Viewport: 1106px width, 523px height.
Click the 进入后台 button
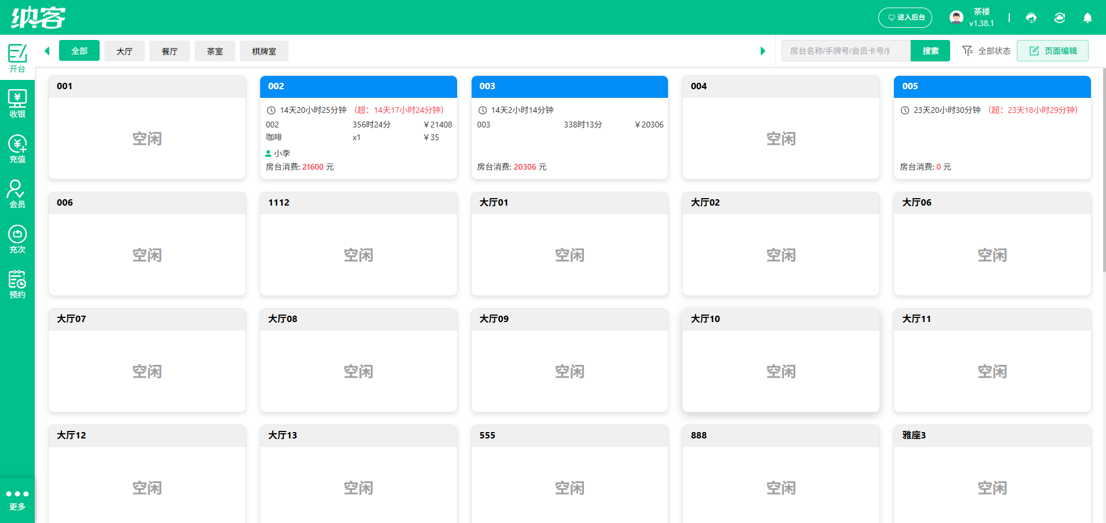point(905,17)
